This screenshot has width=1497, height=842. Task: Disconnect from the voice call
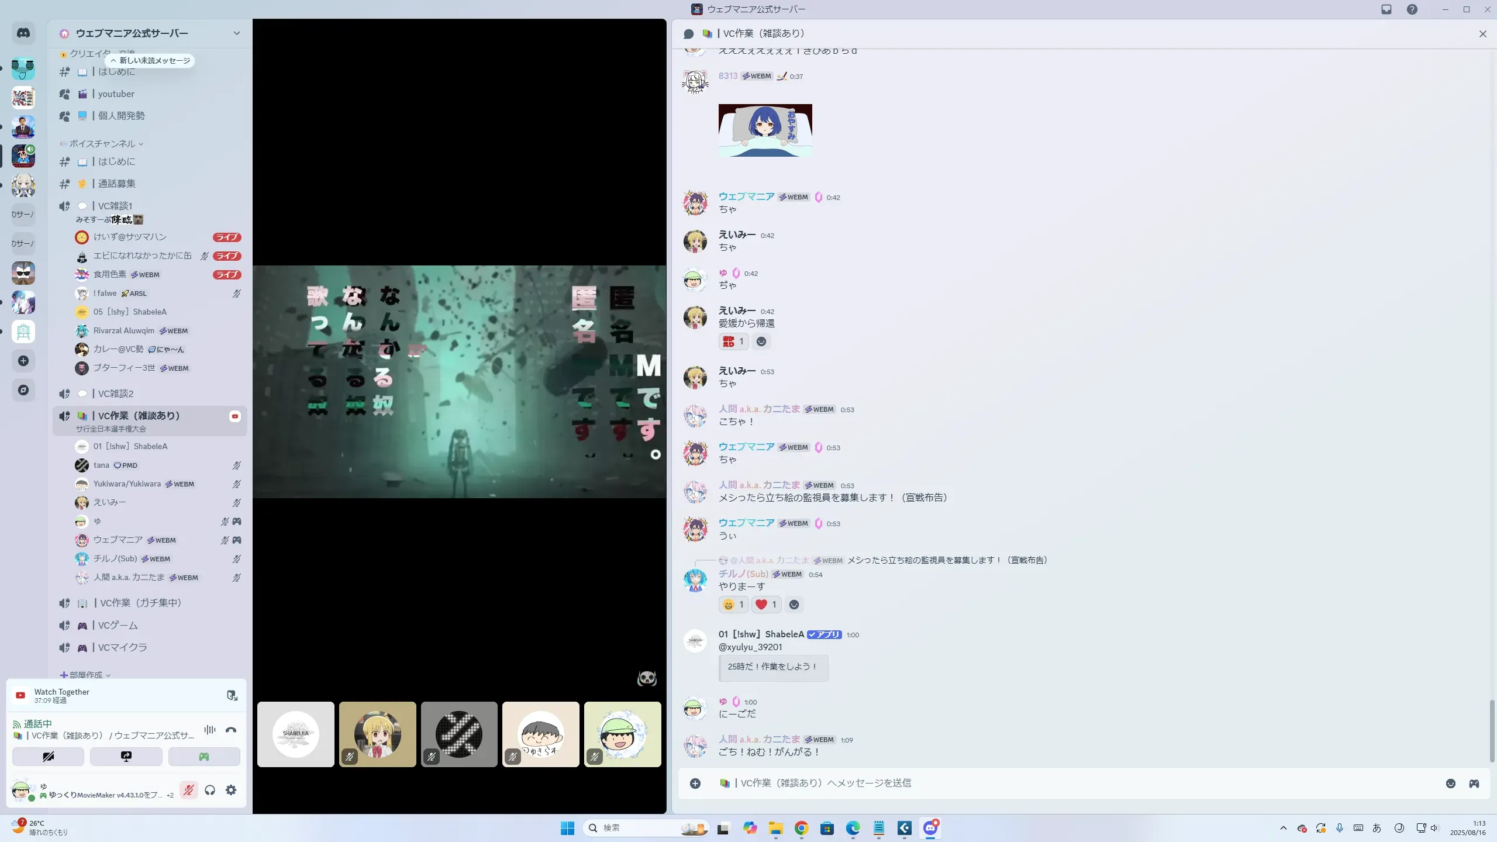(231, 730)
